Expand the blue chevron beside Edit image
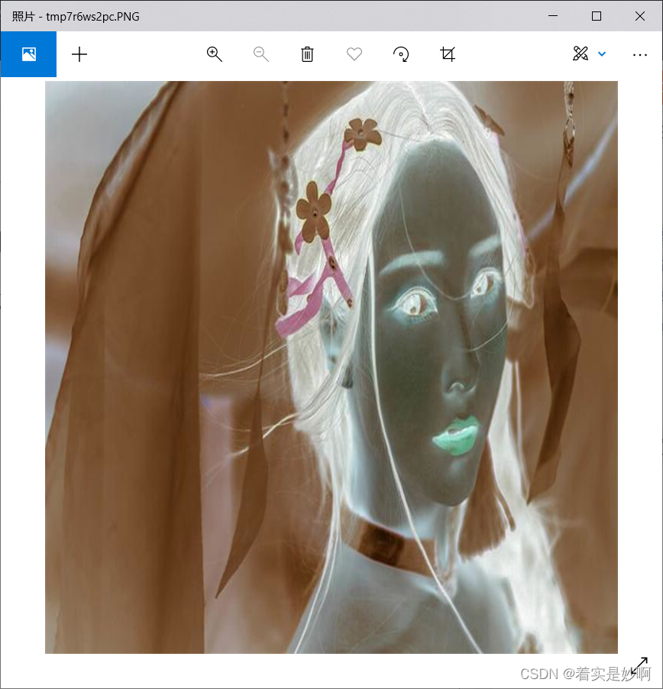The width and height of the screenshot is (663, 689). pos(603,54)
